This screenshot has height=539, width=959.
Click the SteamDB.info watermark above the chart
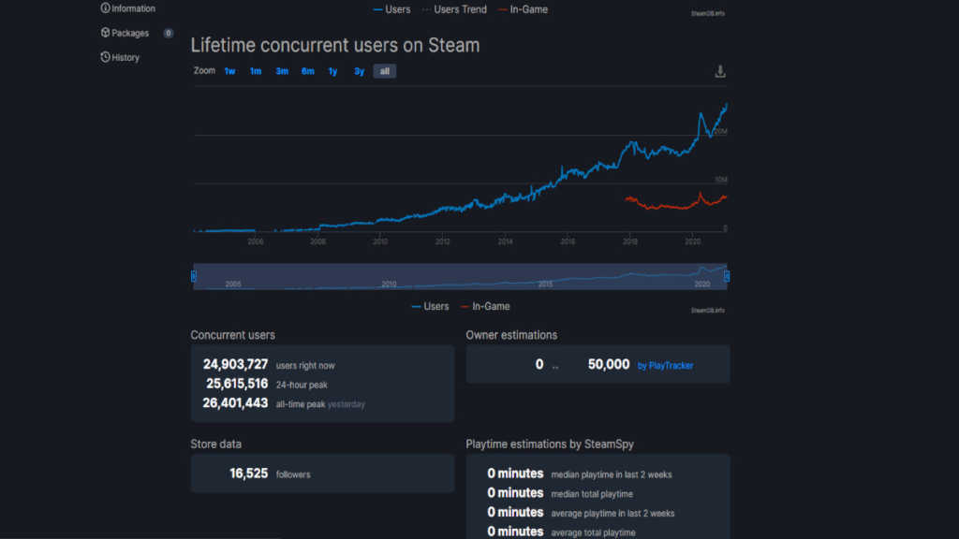click(x=708, y=13)
